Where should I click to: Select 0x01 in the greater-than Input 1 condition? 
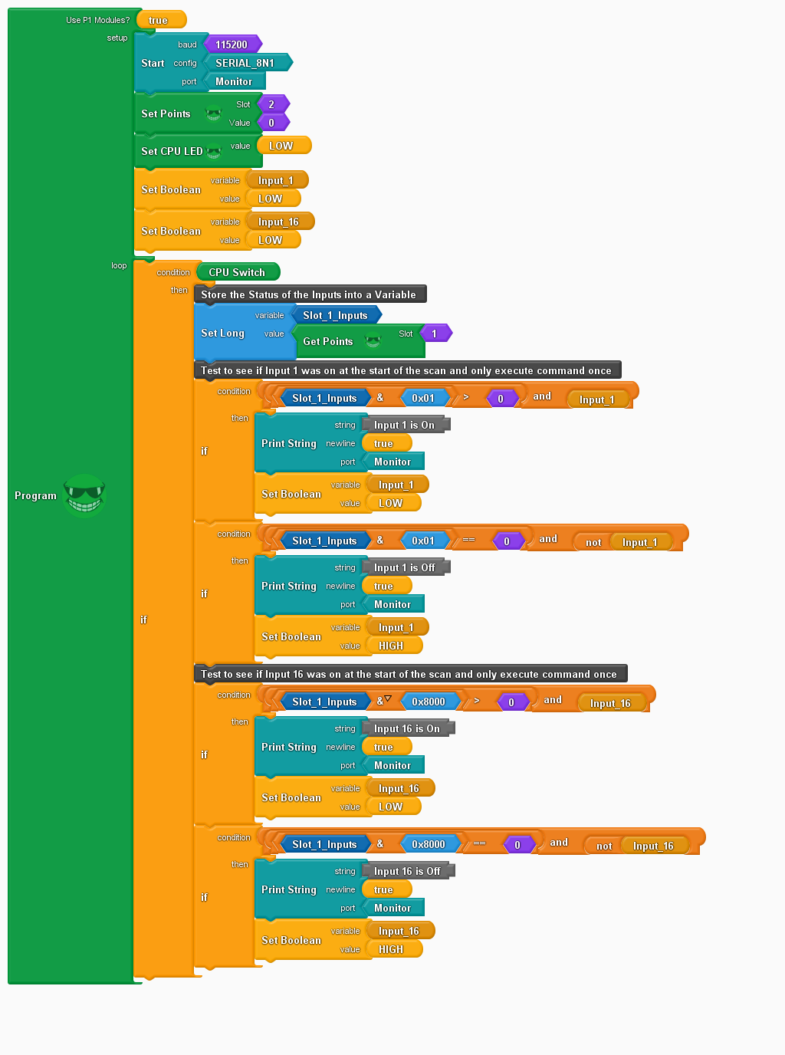point(425,398)
